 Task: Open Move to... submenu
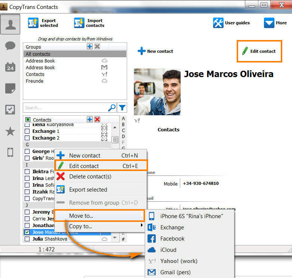[x=99, y=216]
